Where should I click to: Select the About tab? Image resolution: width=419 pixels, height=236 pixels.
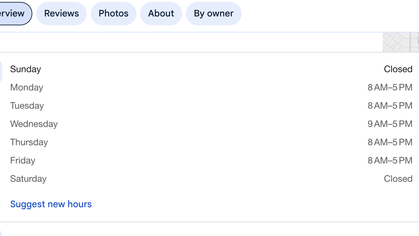tap(161, 14)
